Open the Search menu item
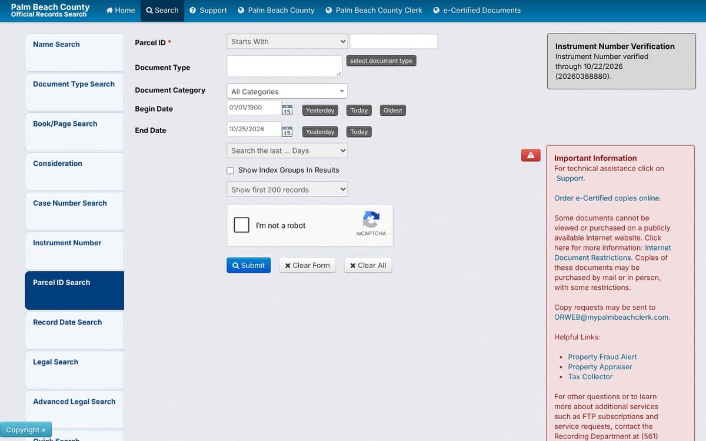 pyautogui.click(x=162, y=10)
